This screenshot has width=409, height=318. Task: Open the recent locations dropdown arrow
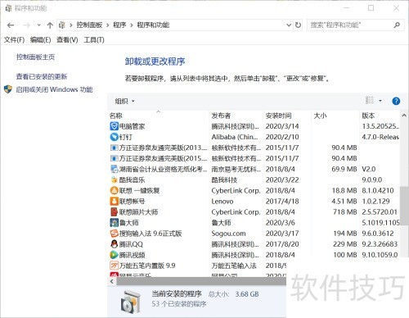coord(39,25)
